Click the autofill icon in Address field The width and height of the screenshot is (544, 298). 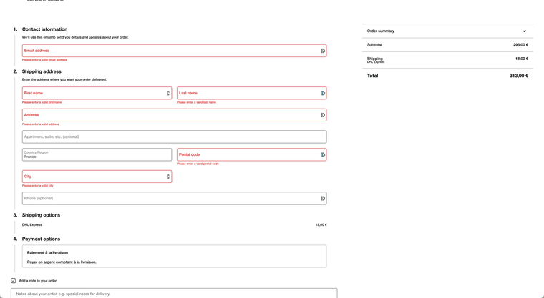pyautogui.click(x=323, y=115)
